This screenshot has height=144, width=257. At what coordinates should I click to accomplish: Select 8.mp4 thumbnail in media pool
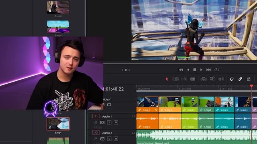point(58,124)
